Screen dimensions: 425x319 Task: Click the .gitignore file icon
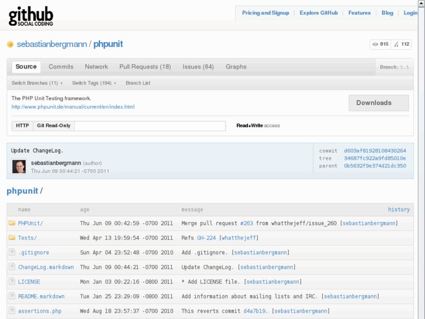[12, 252]
